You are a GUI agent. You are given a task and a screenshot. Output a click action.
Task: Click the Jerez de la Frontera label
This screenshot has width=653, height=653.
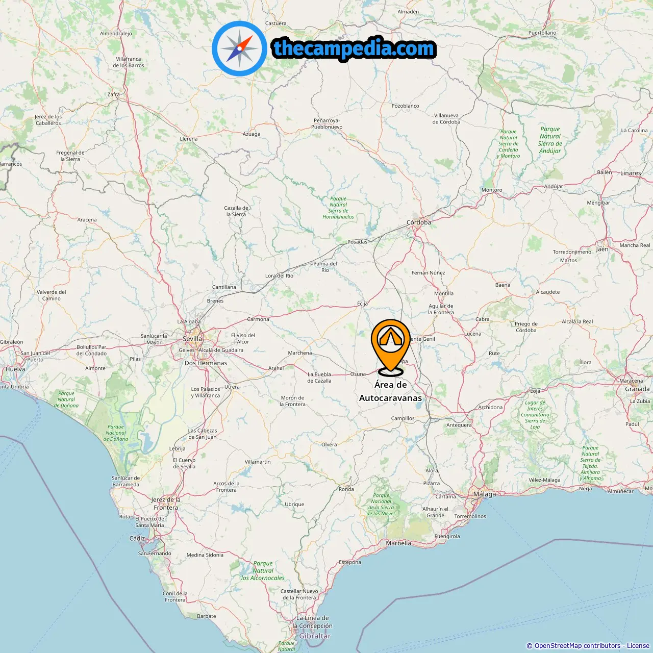click(166, 504)
